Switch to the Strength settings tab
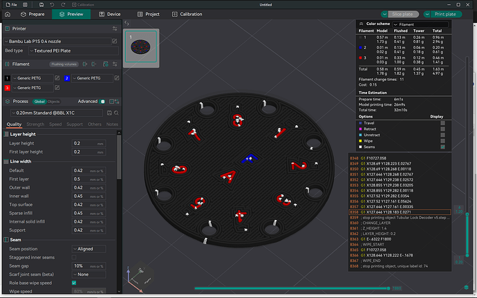 click(35, 124)
